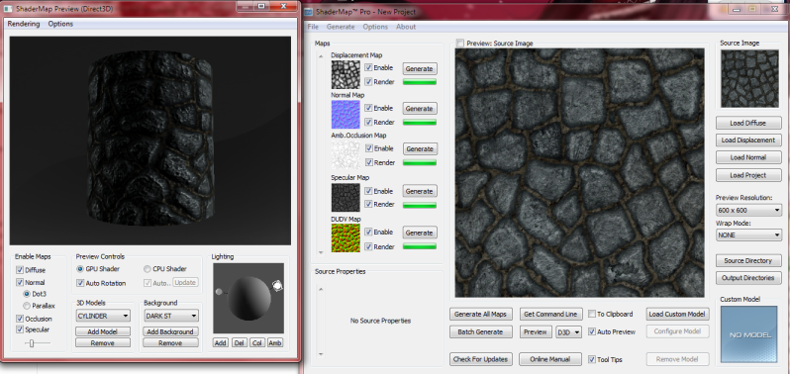Image resolution: width=790 pixels, height=374 pixels.
Task: Click the Output Directories button
Action: [748, 278]
